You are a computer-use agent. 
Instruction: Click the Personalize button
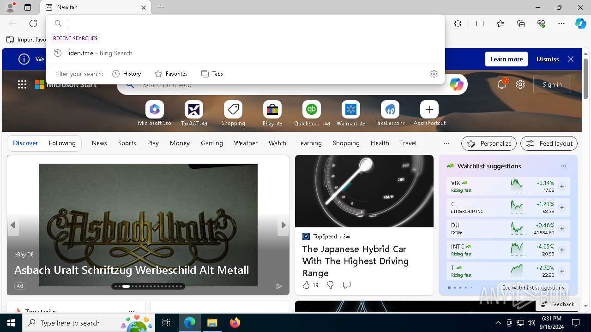(489, 143)
